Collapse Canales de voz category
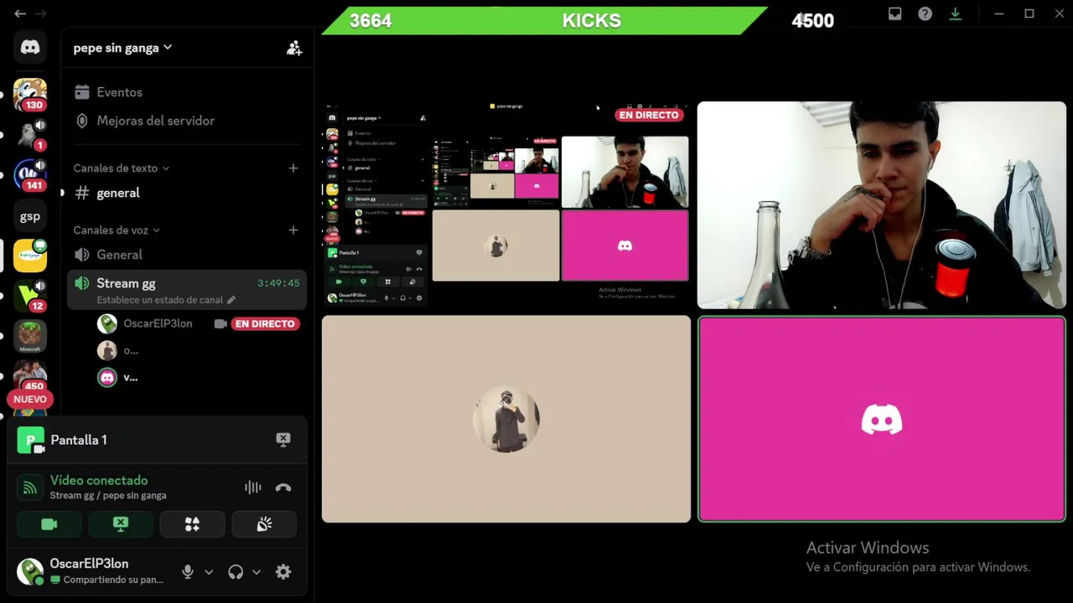 click(116, 230)
